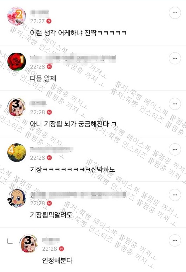
Task: Open more options for the '기장림픽알려도' comment
Action: coord(175,195)
